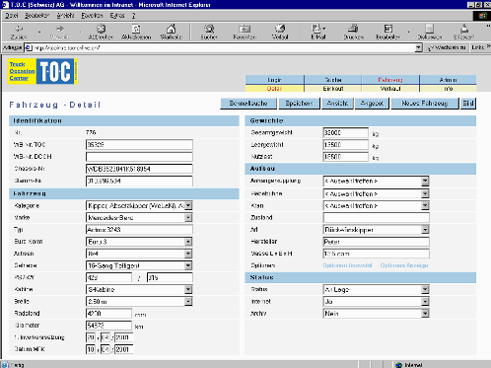
Task: Expand the Breite dropdown
Action: [x=188, y=301]
